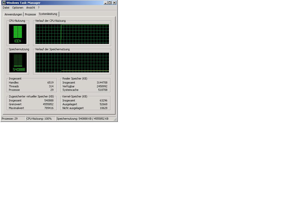Click the Task-Manager title bar icon

[4, 3]
